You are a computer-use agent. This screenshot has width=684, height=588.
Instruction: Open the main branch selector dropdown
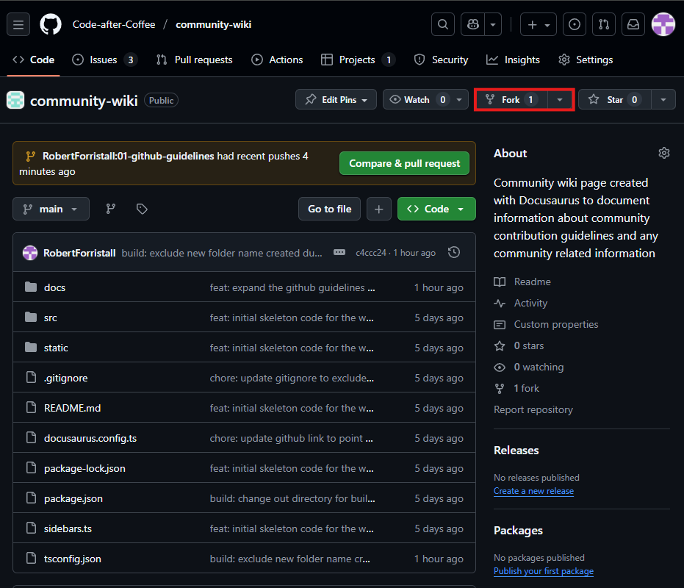tap(51, 209)
